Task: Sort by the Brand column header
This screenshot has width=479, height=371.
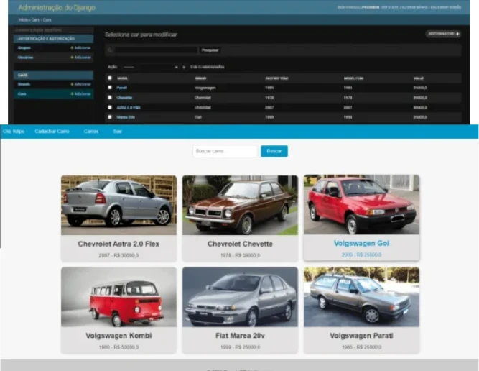Action: click(x=200, y=78)
